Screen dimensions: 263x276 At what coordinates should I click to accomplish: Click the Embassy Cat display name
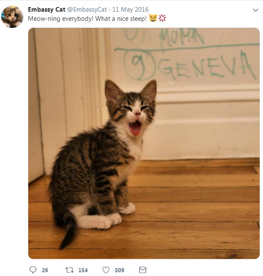[47, 10]
